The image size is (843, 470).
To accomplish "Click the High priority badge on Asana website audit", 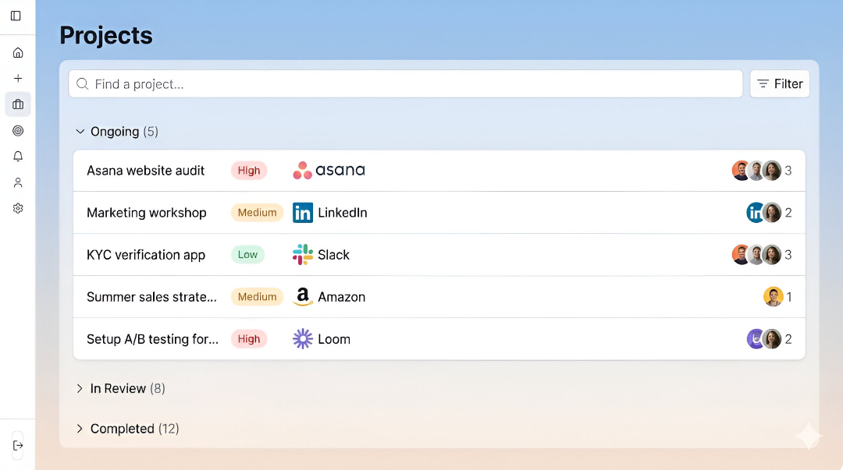I will click(248, 170).
